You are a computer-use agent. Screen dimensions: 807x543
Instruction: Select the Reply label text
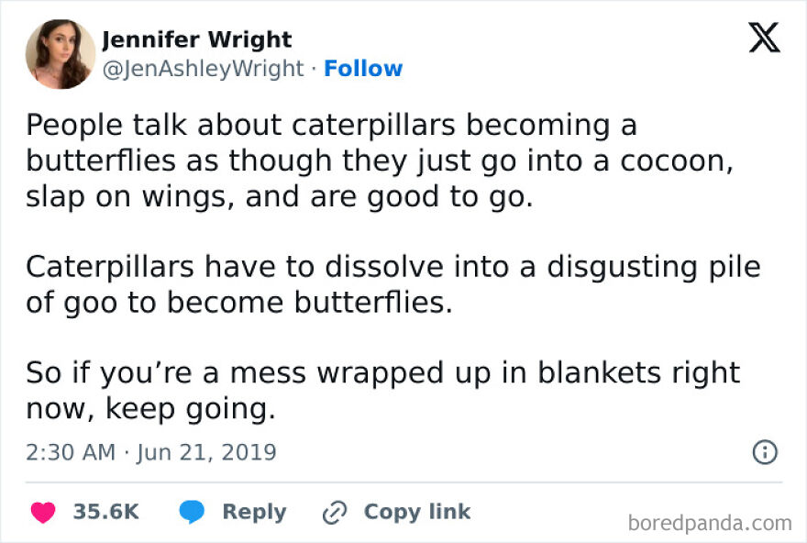(254, 513)
